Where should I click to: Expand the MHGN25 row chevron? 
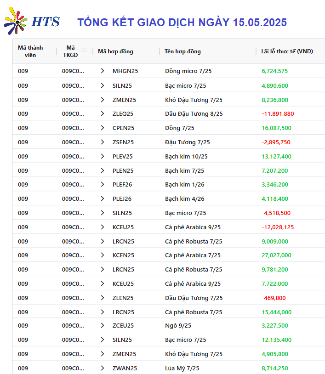coord(103,71)
